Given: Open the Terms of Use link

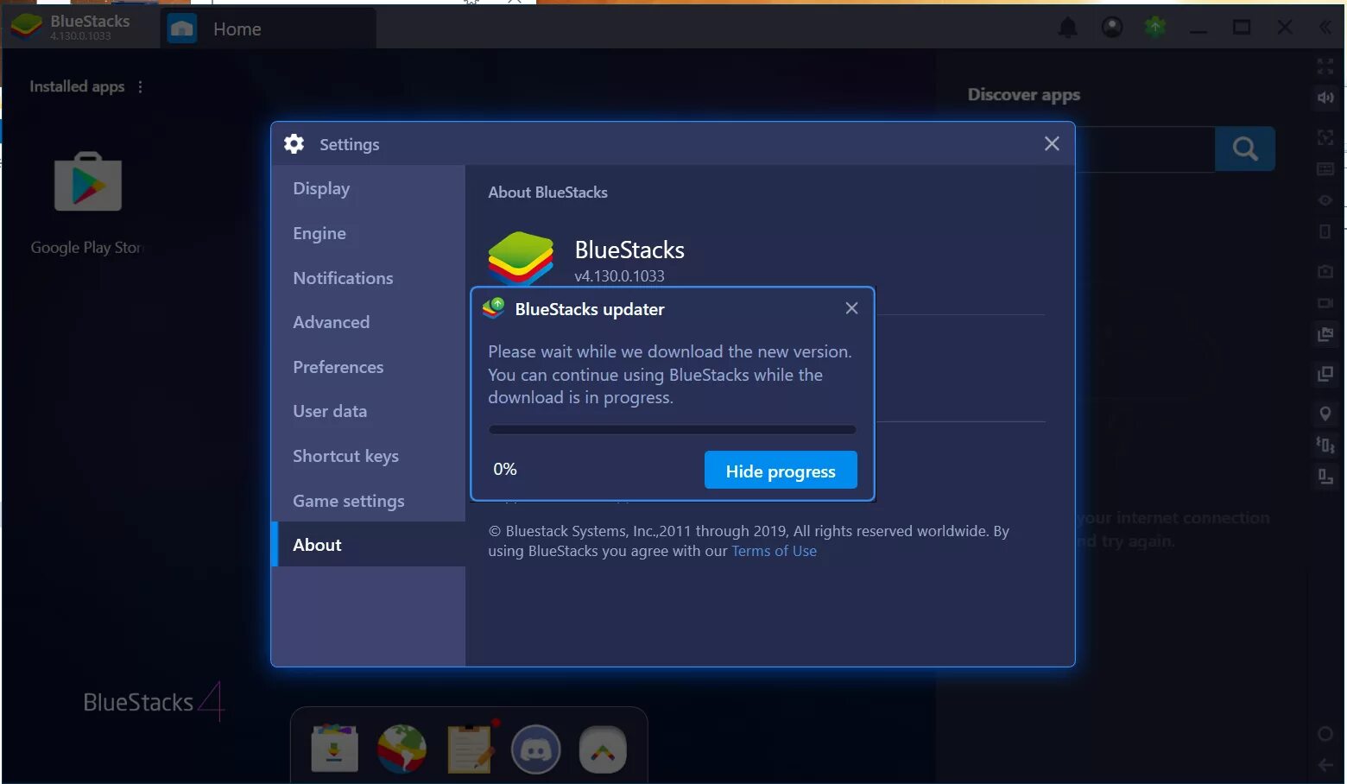Looking at the screenshot, I should click(x=774, y=551).
